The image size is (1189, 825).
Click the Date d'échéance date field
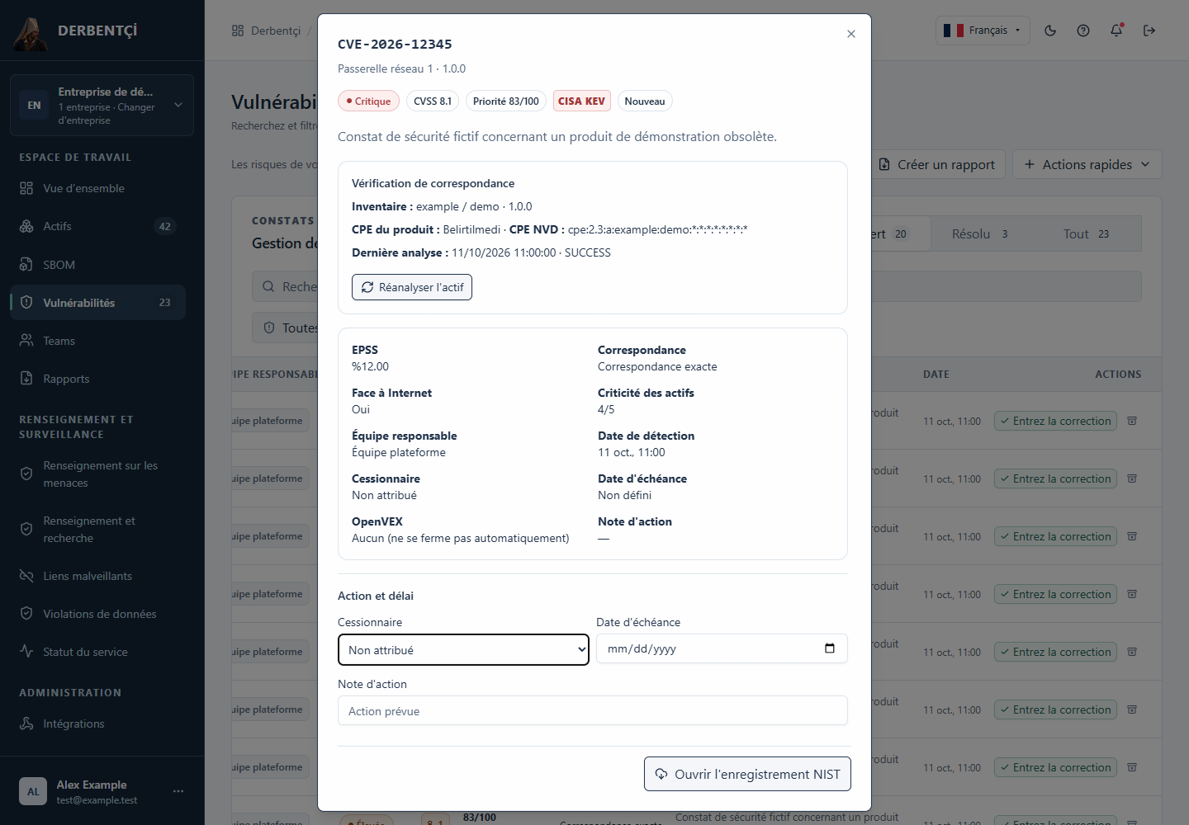tap(722, 648)
